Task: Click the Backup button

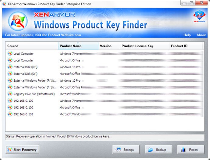Action: click(158, 150)
